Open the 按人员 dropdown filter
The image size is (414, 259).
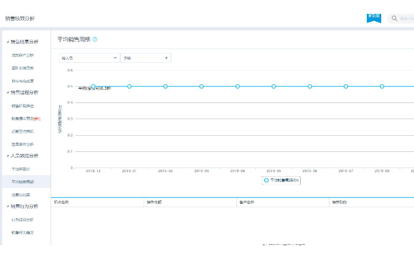[89, 58]
